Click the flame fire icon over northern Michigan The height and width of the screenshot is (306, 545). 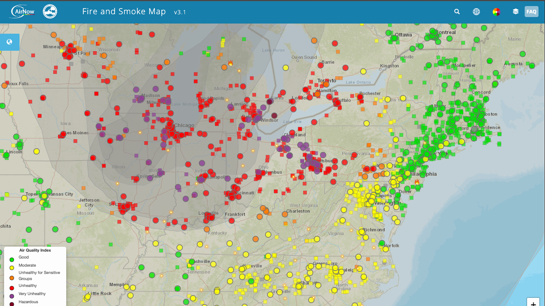click(x=231, y=63)
